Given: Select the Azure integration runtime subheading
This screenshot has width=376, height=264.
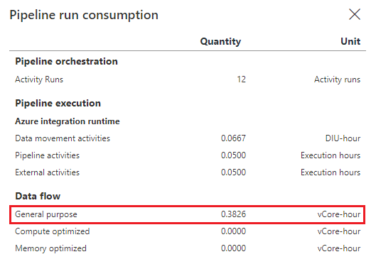Looking at the screenshot, I should point(68,121).
